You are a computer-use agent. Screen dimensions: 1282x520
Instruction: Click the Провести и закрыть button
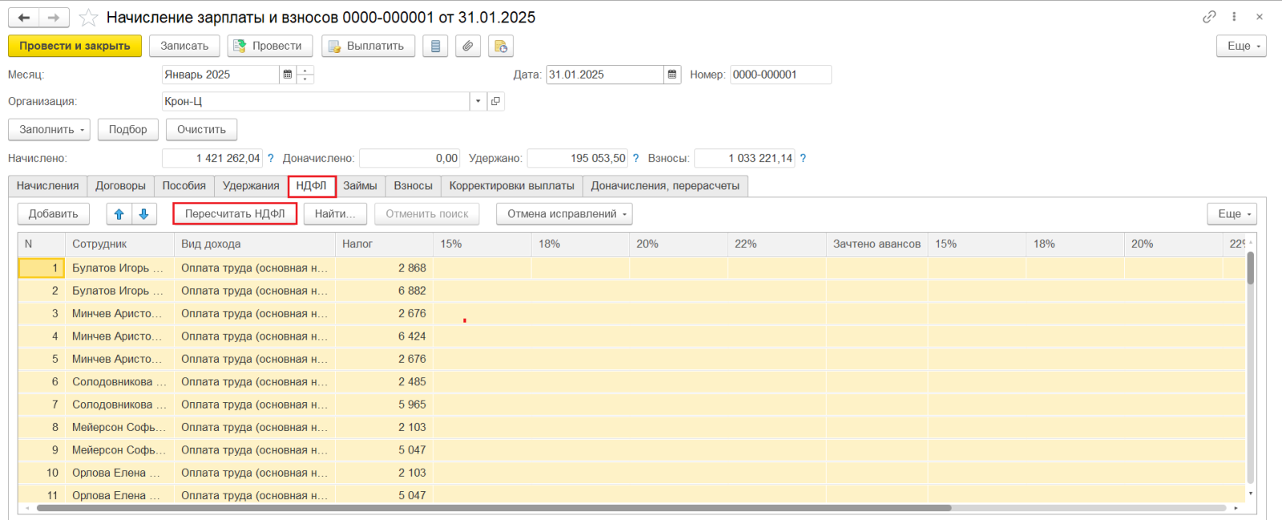75,46
